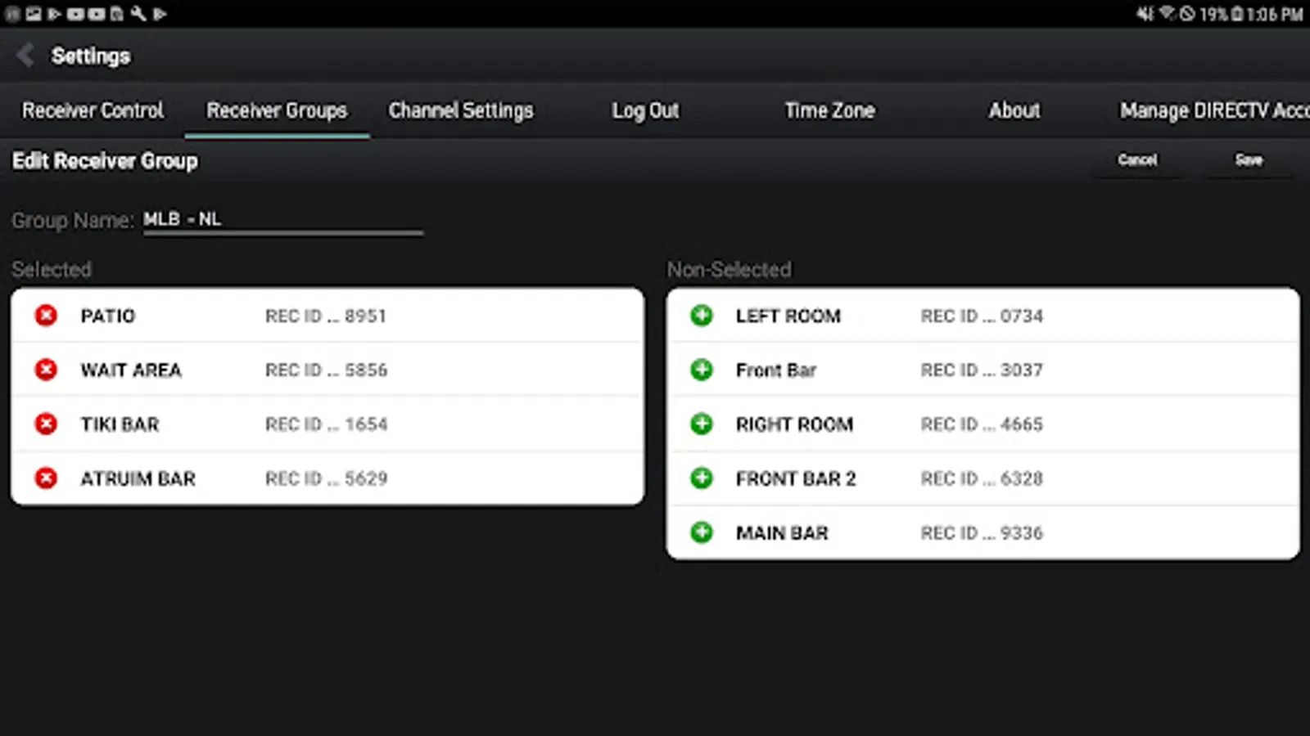Screen dimensions: 1310x736
Task: Tap the Settings title in header
Action: (91, 56)
